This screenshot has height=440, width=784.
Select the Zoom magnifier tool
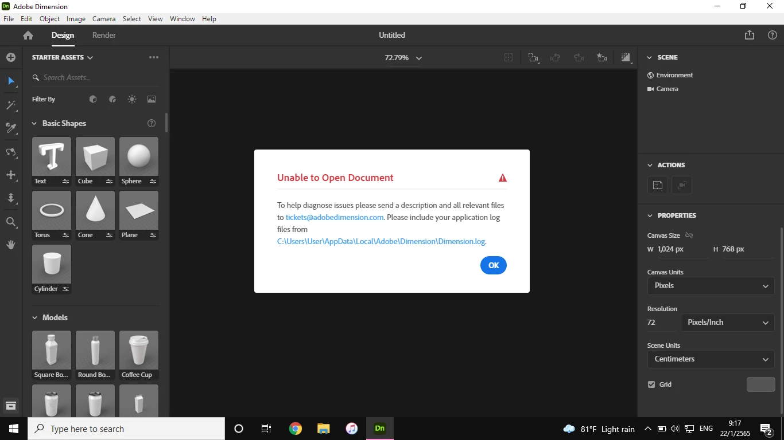pos(11,222)
